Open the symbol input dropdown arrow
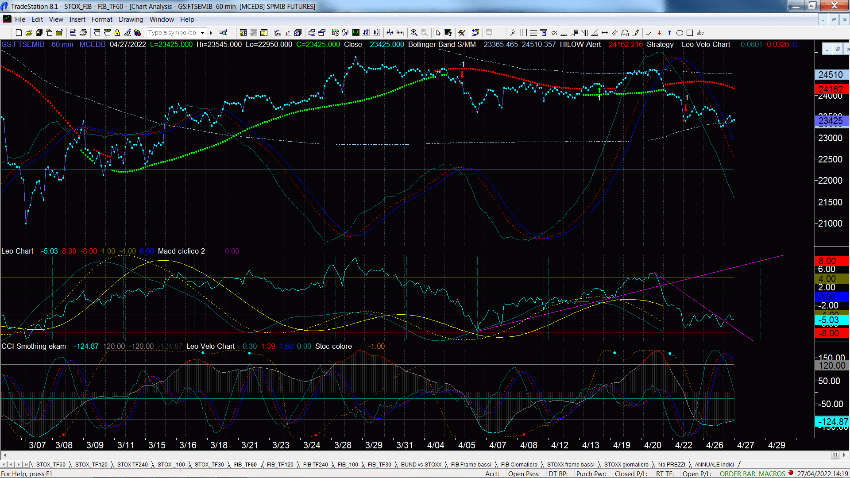The width and height of the screenshot is (850, 478). coord(202,33)
